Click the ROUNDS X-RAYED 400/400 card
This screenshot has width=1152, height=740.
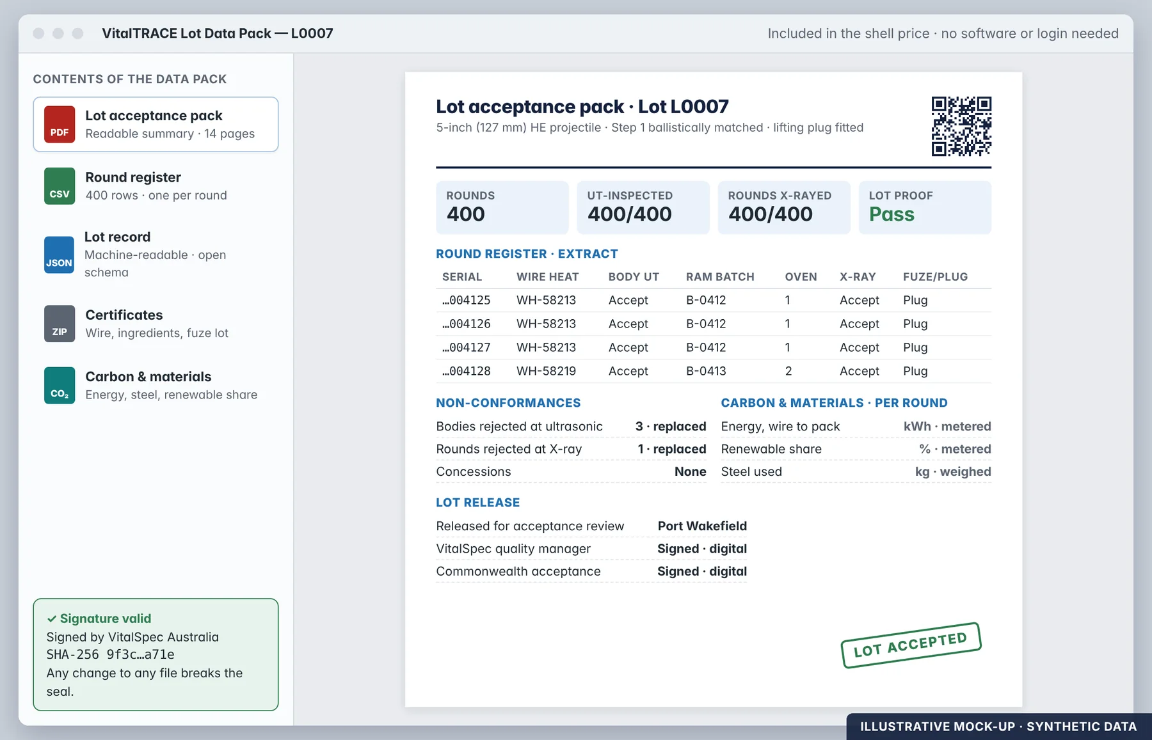(784, 207)
